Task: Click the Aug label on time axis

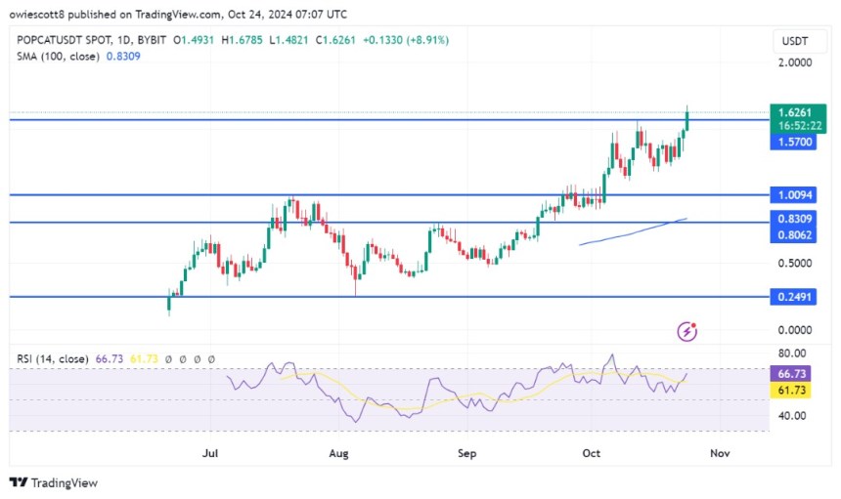Action: (x=338, y=453)
